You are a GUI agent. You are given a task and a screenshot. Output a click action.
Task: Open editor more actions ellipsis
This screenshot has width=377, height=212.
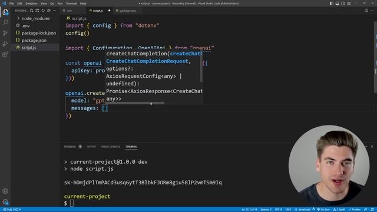click(x=372, y=11)
